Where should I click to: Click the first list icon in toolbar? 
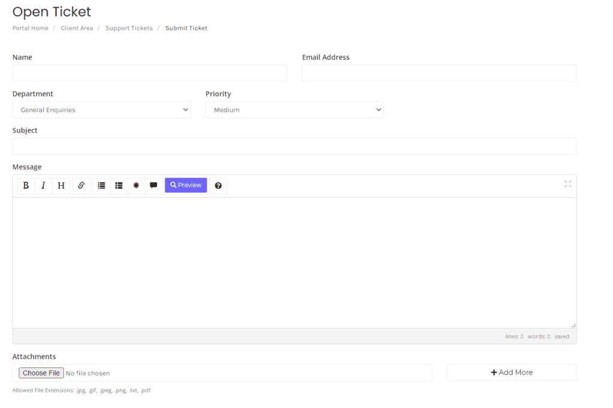click(x=101, y=186)
